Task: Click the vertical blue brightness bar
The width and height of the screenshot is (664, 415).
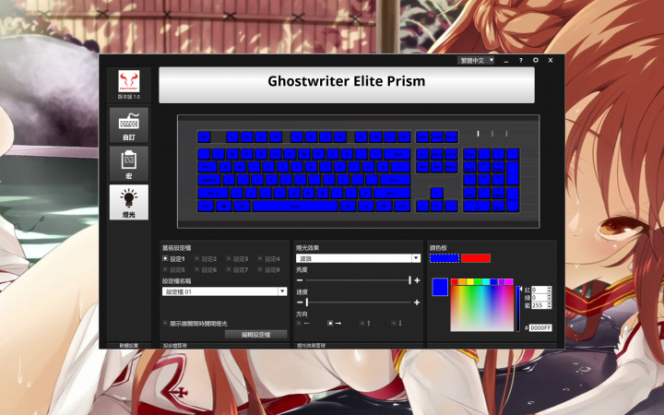Action: (x=517, y=309)
